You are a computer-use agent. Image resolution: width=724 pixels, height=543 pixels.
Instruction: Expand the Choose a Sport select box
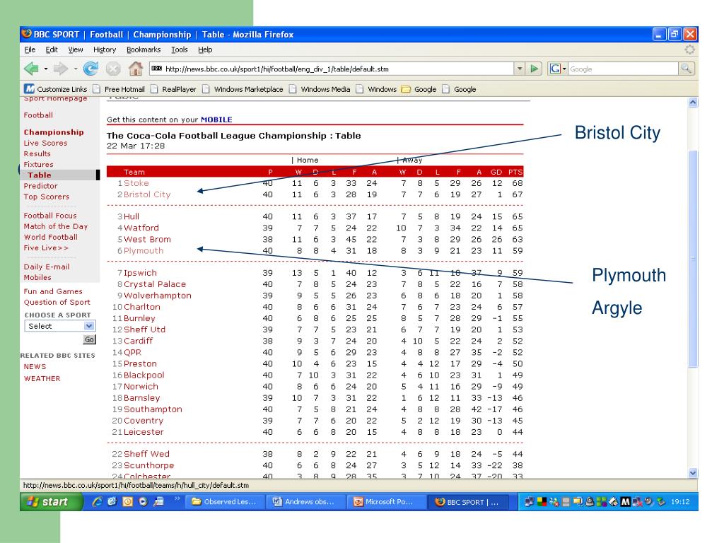point(59,326)
